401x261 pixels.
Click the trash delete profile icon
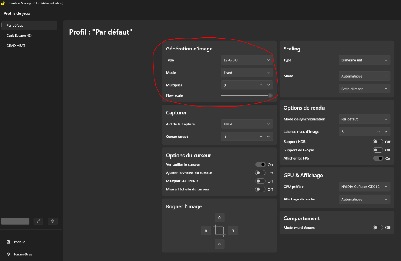pyautogui.click(x=52, y=221)
